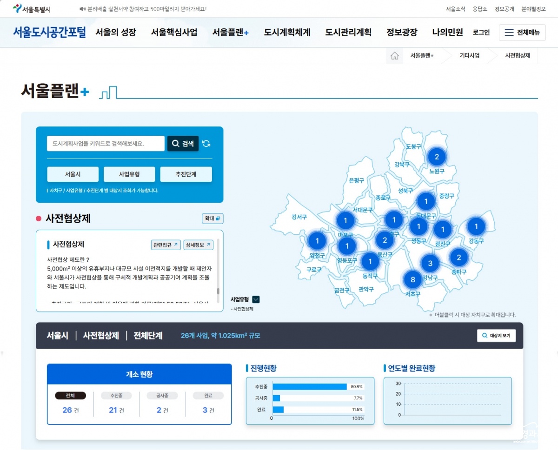Click the 응답소 top link
Screen dimensions: 558x450
coord(480,9)
